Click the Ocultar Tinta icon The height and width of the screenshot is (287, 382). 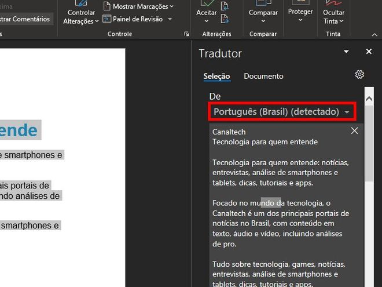[x=333, y=3]
